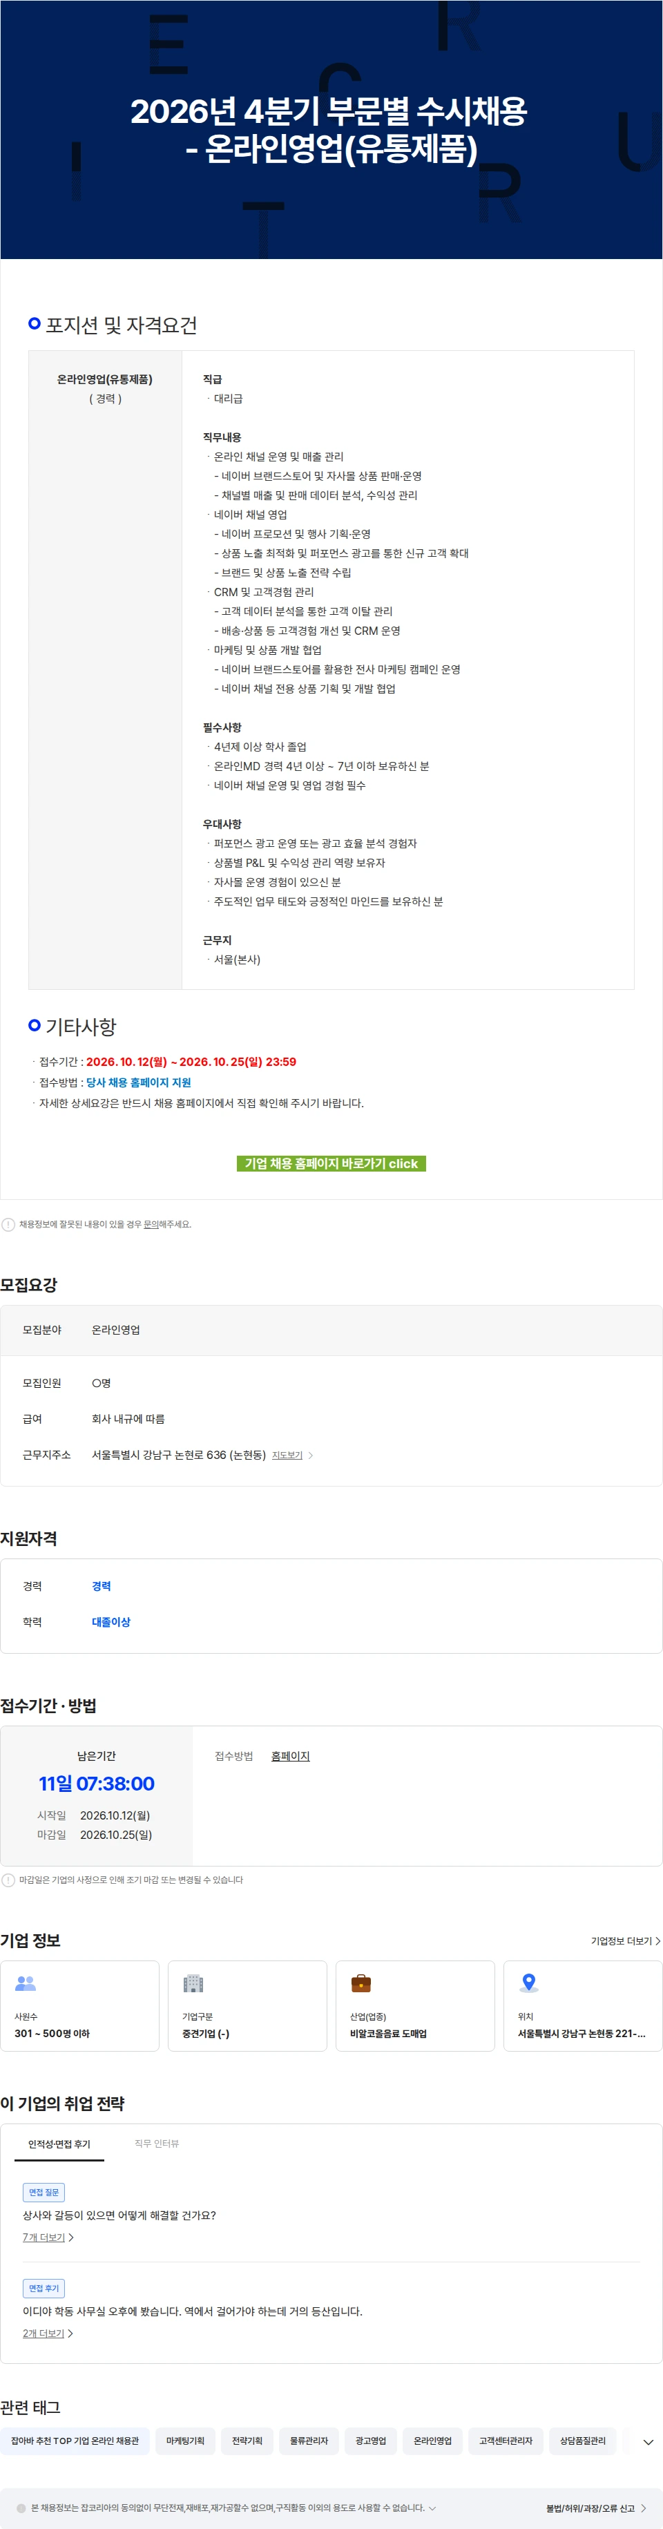This screenshot has width=663, height=2529.
Task: Select the 온라인영업 tag
Action: [x=432, y=2441]
